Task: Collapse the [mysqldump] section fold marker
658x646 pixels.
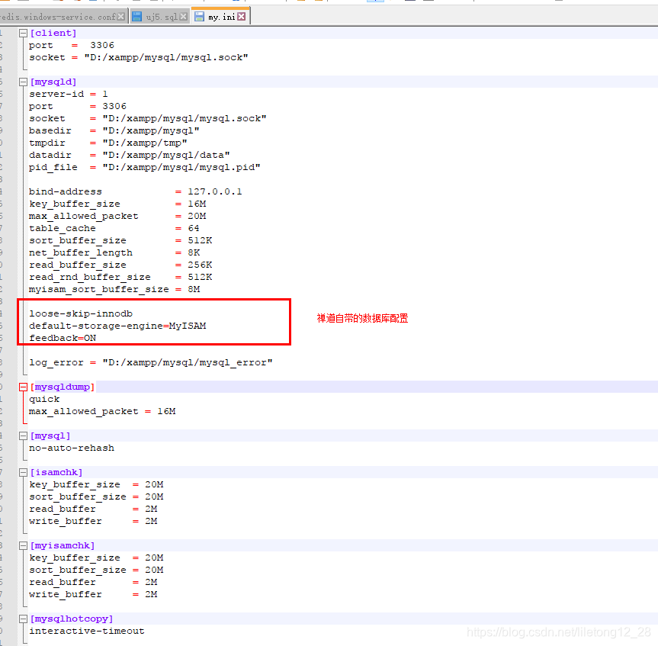Action: [x=23, y=387]
